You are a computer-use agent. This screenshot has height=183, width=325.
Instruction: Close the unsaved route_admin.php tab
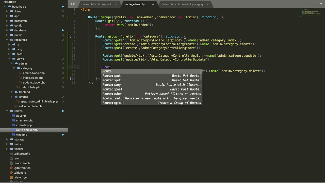click(153, 4)
